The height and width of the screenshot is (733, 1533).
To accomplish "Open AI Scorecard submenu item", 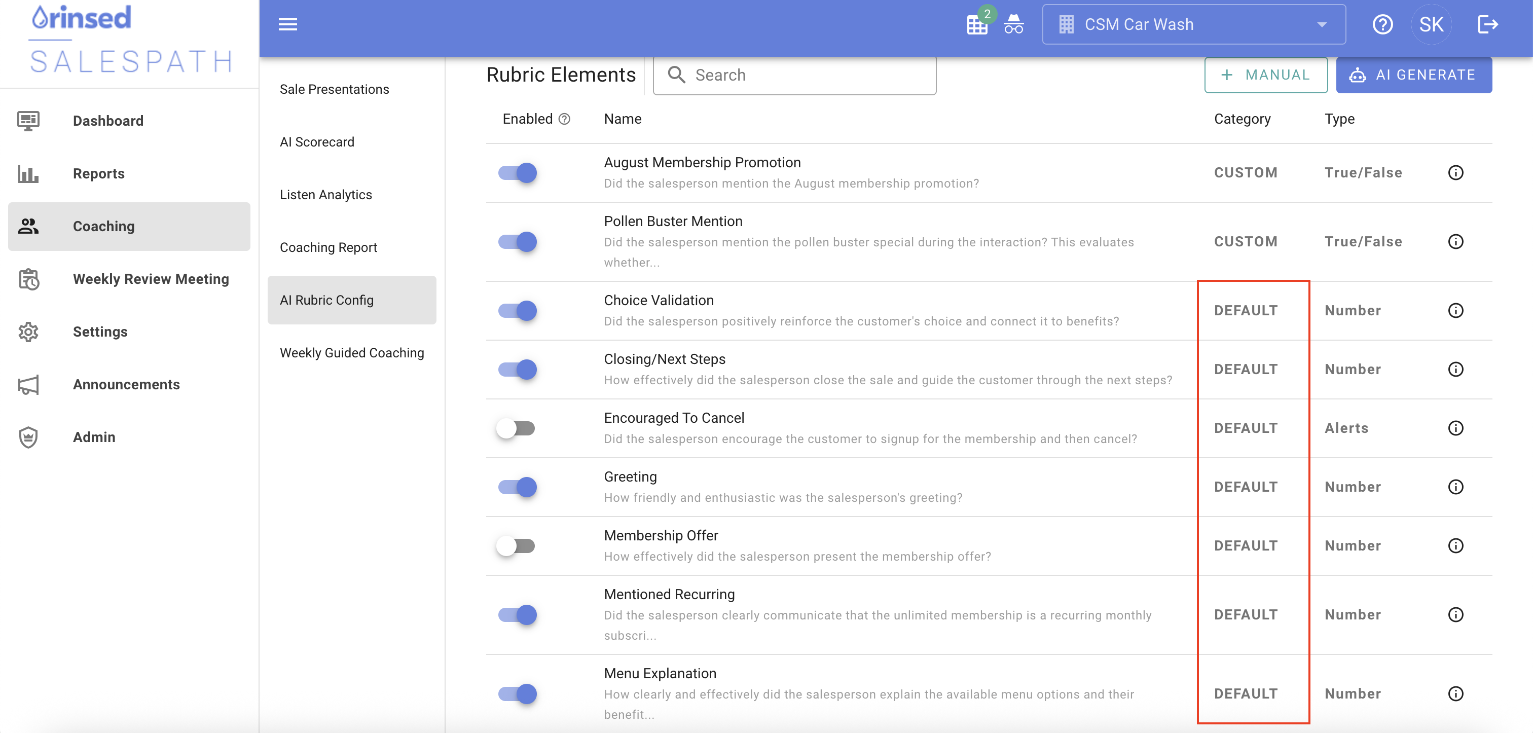I will tap(352, 142).
